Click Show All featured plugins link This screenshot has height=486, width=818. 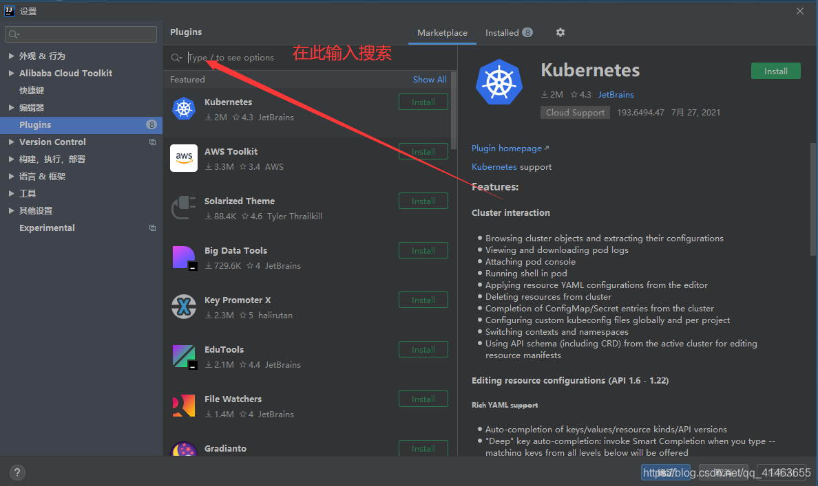pyautogui.click(x=430, y=79)
